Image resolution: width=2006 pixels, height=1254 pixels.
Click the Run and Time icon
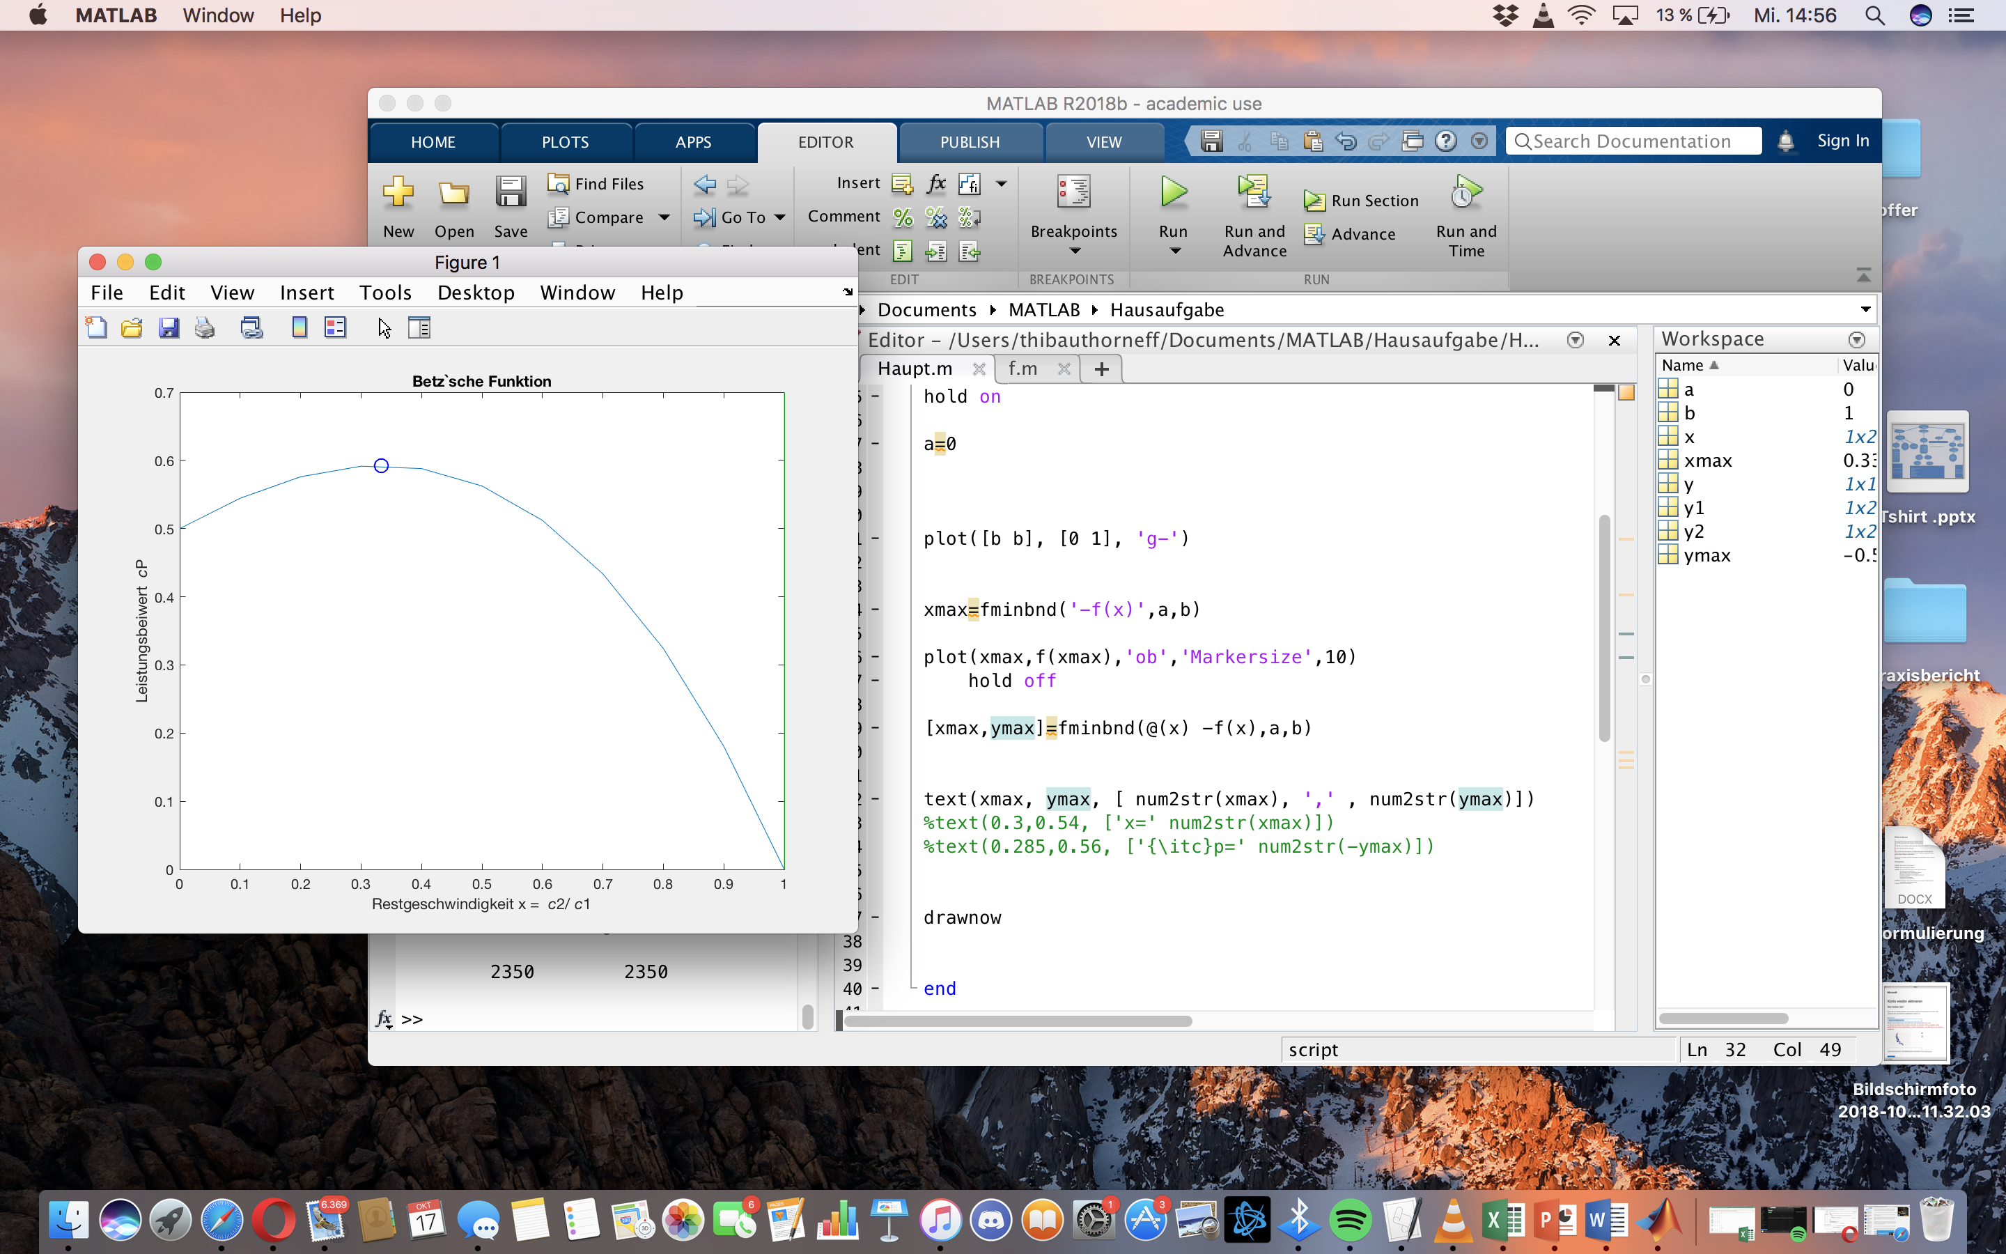[1465, 192]
